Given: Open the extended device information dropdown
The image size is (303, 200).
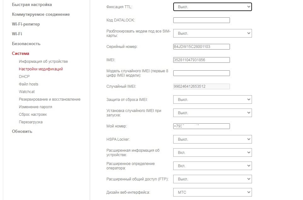Looking at the screenshot, I should pos(212,153).
